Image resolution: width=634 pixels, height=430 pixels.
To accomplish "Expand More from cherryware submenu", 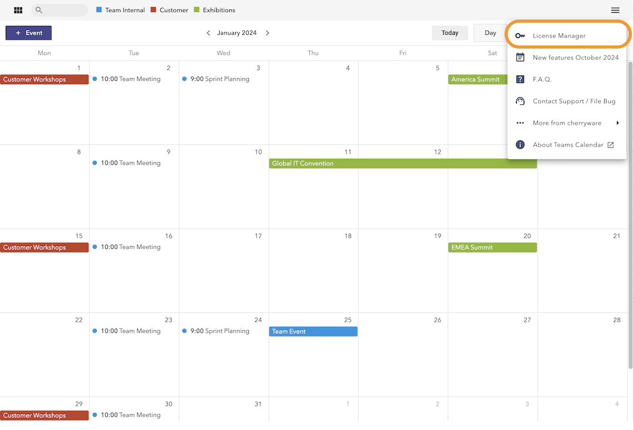I will pos(567,123).
